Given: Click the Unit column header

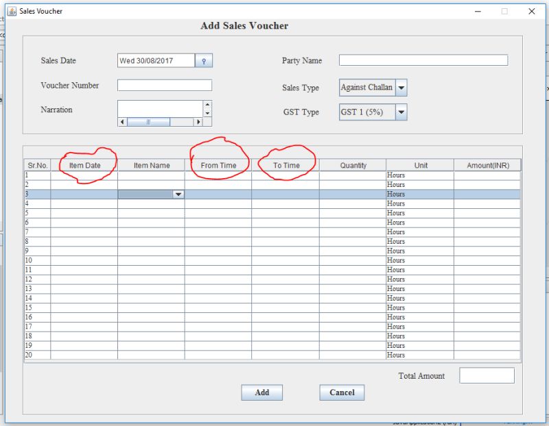Looking at the screenshot, I should tap(420, 165).
